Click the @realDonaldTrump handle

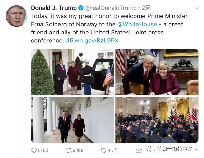click(x=111, y=8)
